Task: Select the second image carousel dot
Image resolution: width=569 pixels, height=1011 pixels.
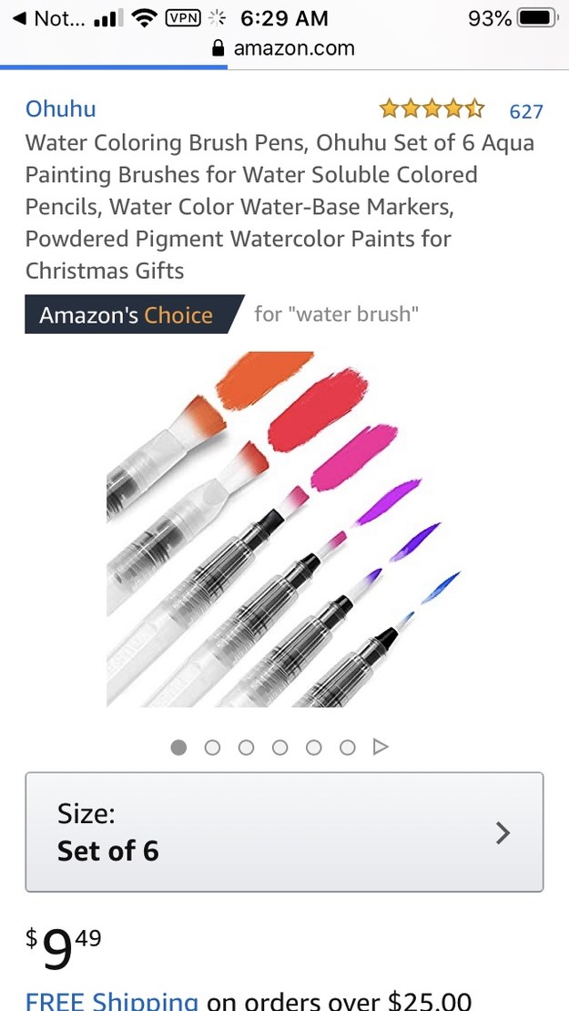Action: tap(213, 748)
